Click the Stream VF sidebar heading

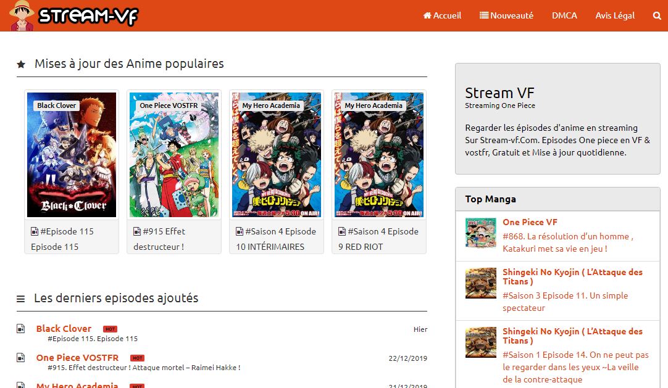[499, 93]
